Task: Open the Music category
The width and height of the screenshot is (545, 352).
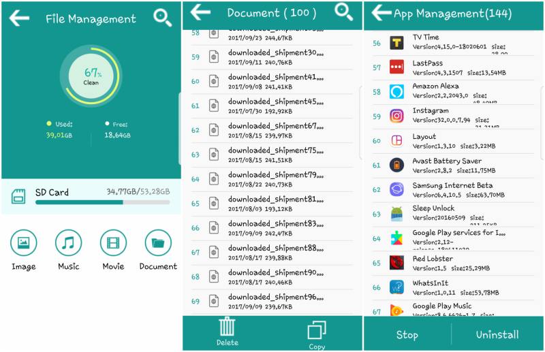Action: click(x=69, y=242)
